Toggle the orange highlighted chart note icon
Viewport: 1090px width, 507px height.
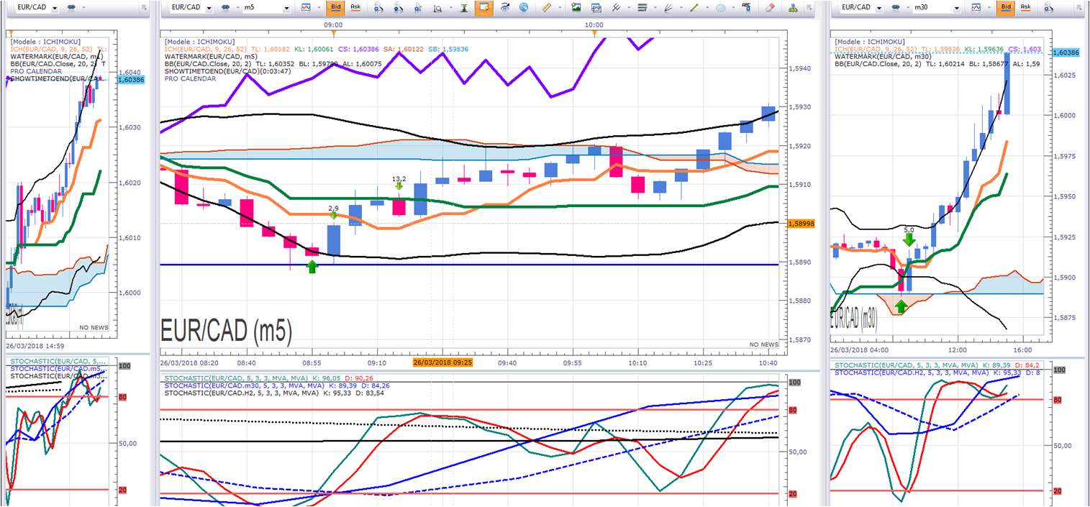[x=483, y=7]
